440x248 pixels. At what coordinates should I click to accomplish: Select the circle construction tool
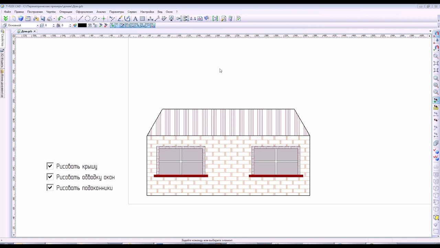point(87,19)
